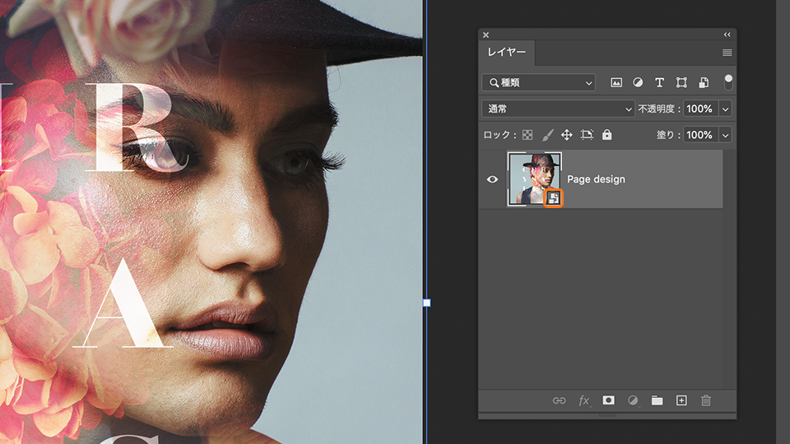Filter layers by smart objects icon
Image resolution: width=790 pixels, height=444 pixels.
[704, 82]
